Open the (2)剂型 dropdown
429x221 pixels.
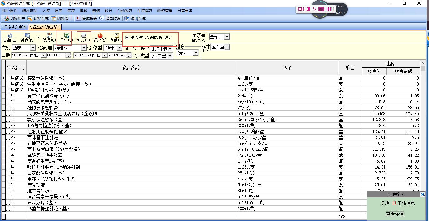point(119,48)
